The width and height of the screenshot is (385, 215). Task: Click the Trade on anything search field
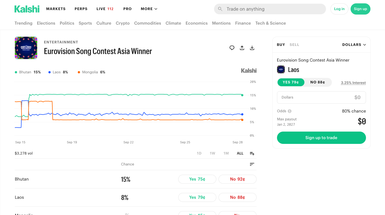pyautogui.click(x=270, y=9)
